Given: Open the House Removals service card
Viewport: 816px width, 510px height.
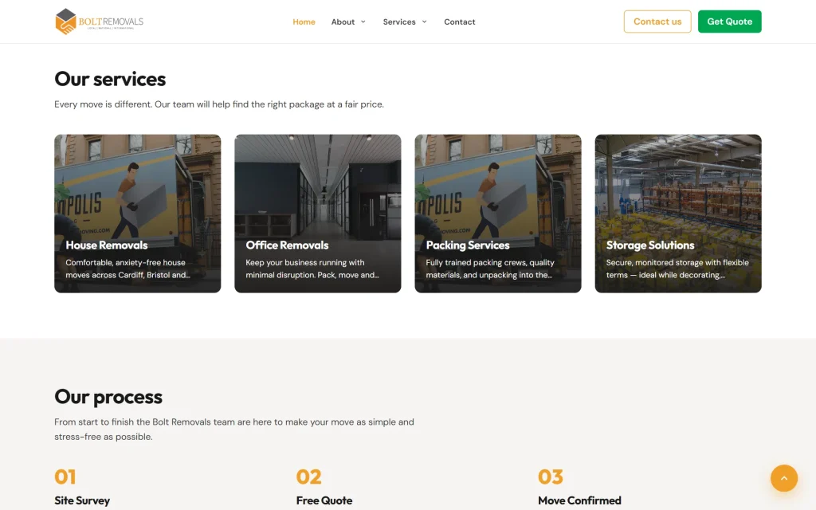Looking at the screenshot, I should (137, 214).
